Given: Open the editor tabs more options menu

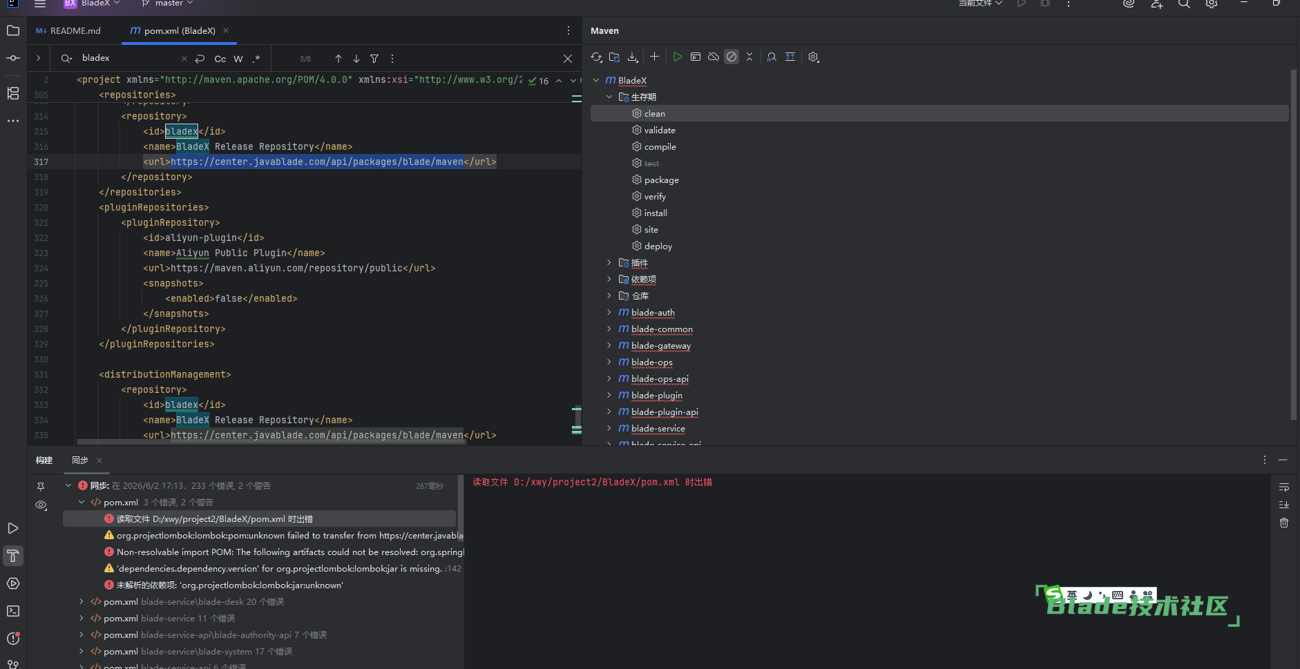Looking at the screenshot, I should click(568, 30).
